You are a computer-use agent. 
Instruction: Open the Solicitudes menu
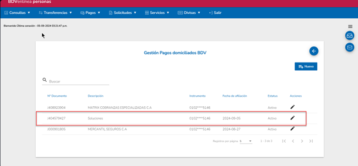click(x=123, y=13)
